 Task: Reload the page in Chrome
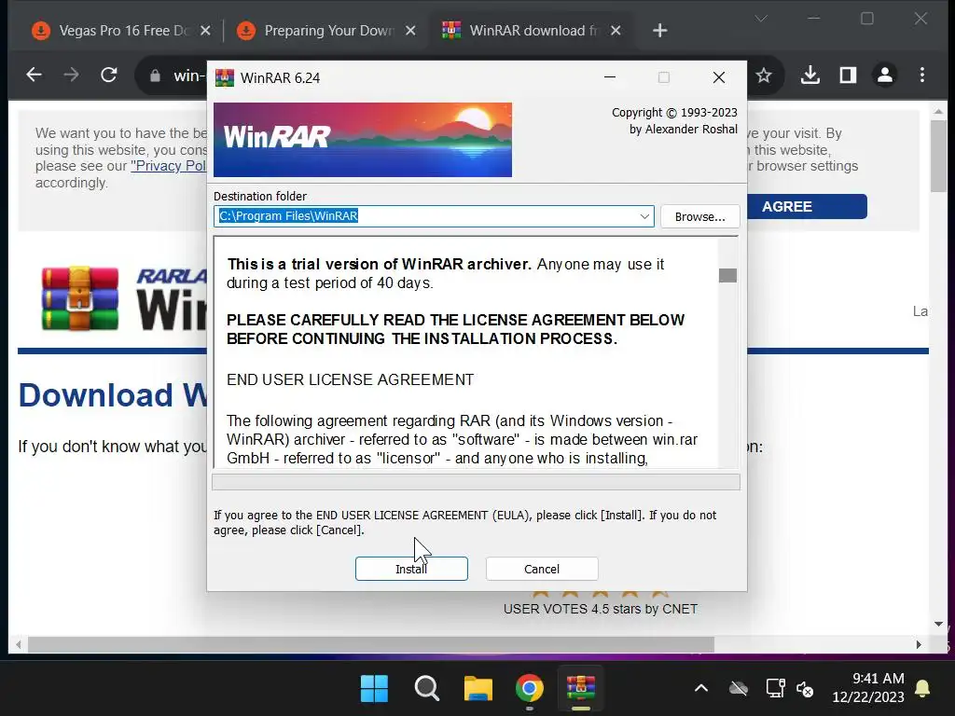pos(109,75)
